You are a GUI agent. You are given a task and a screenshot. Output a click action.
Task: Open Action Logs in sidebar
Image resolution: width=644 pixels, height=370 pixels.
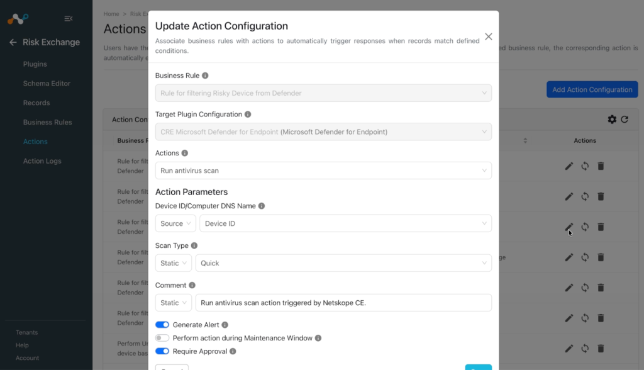tap(42, 161)
